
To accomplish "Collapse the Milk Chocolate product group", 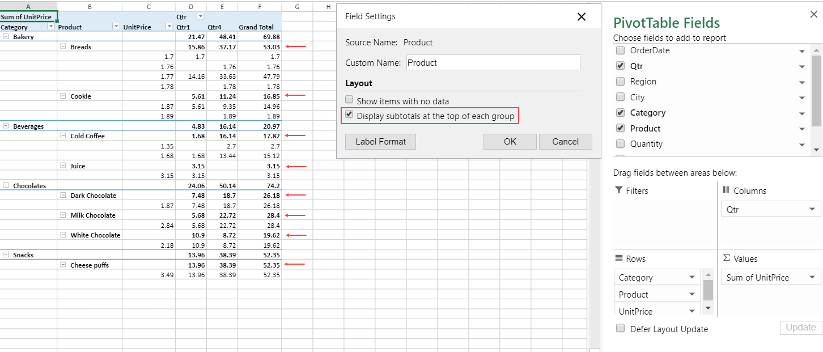I will coord(63,215).
